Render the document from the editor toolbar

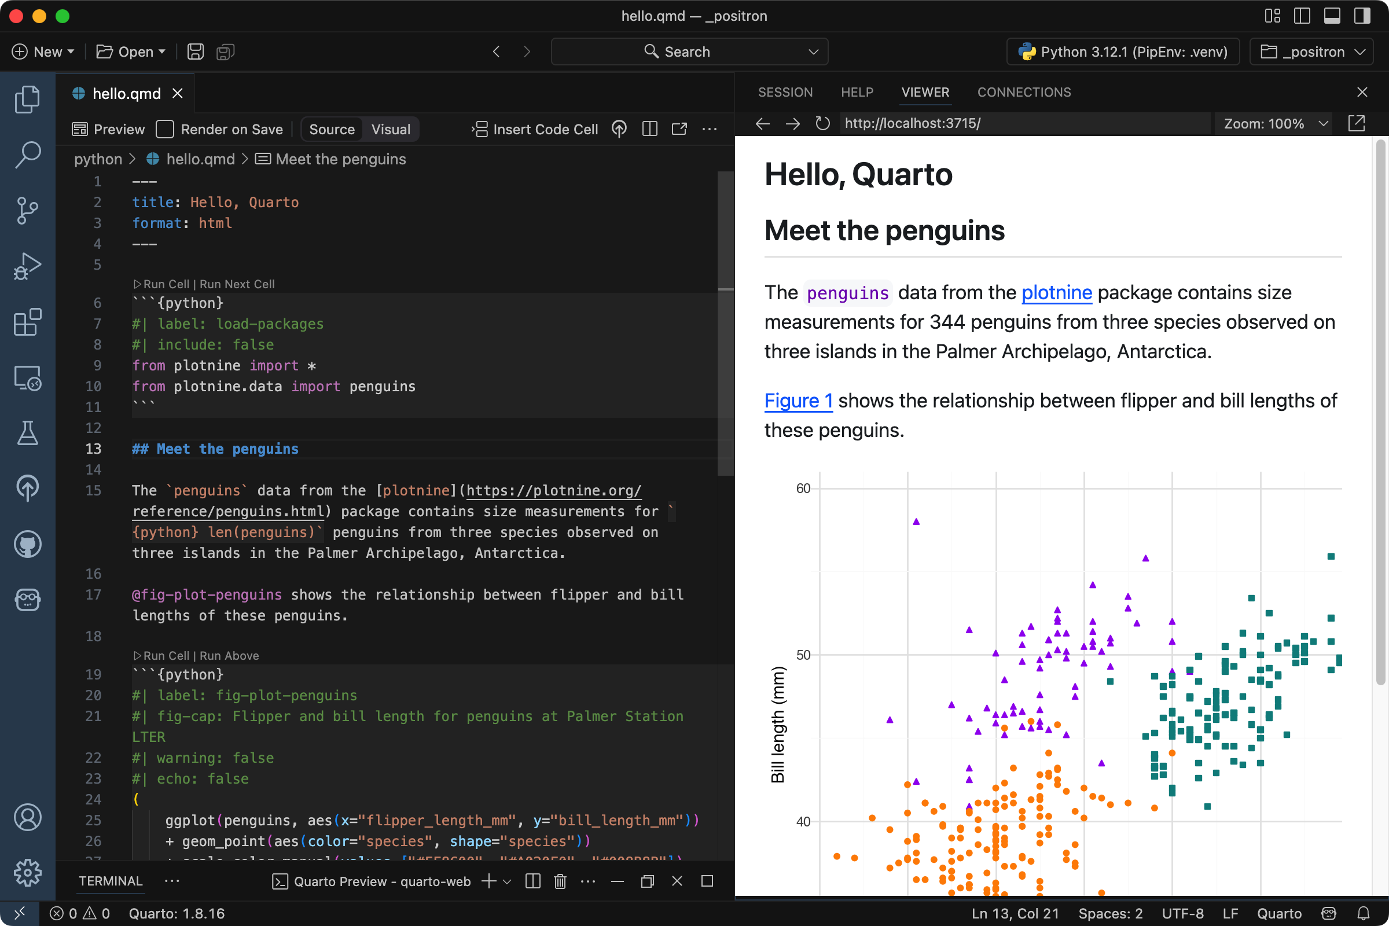tap(618, 128)
